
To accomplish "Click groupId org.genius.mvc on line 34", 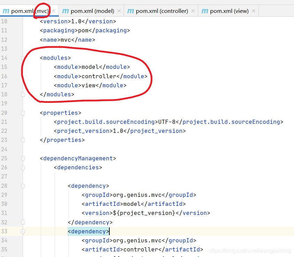I will click(x=137, y=240).
